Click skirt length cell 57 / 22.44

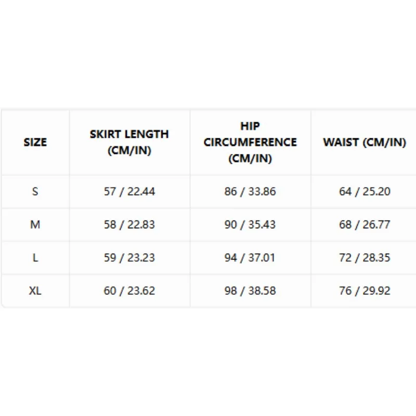[x=129, y=191]
